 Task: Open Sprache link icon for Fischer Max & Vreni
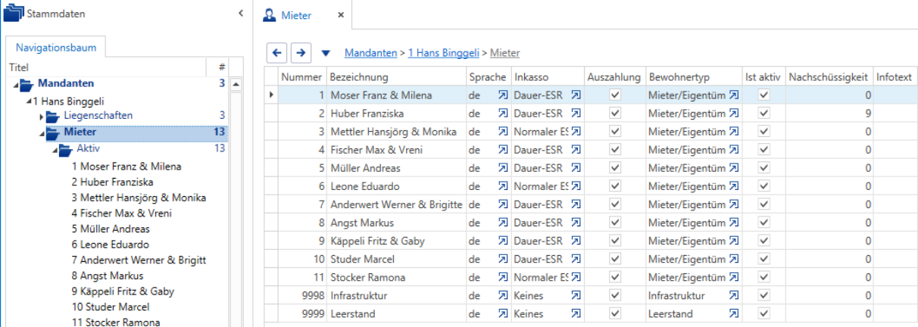click(x=503, y=150)
